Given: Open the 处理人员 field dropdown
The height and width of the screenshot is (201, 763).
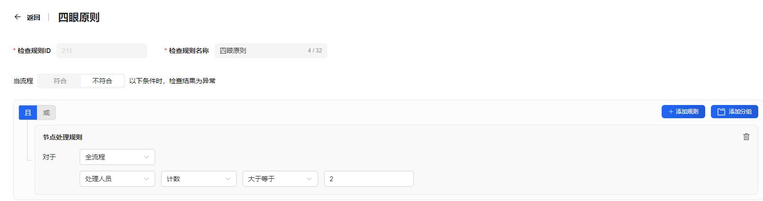Looking at the screenshot, I should [x=117, y=179].
